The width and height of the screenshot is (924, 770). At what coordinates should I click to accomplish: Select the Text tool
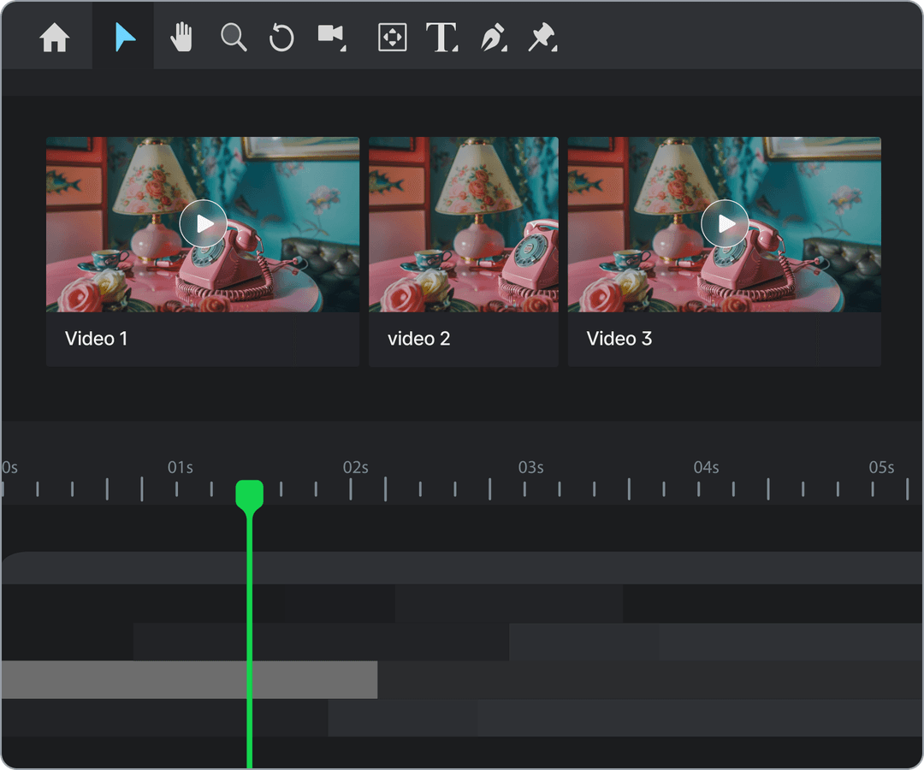441,37
